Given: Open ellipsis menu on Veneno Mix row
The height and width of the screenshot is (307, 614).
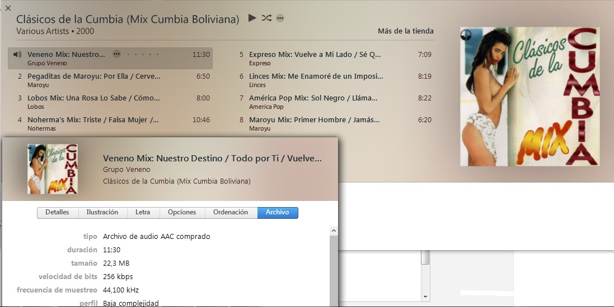Looking at the screenshot, I should [116, 54].
